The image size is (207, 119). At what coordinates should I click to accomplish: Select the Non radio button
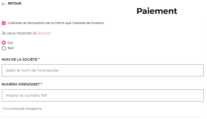click(4, 48)
